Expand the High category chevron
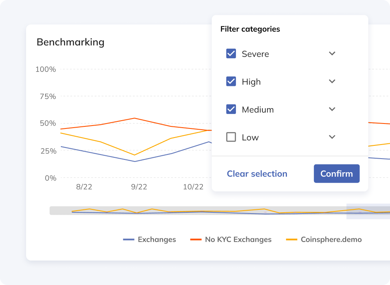This screenshot has width=390, height=285. point(332,81)
